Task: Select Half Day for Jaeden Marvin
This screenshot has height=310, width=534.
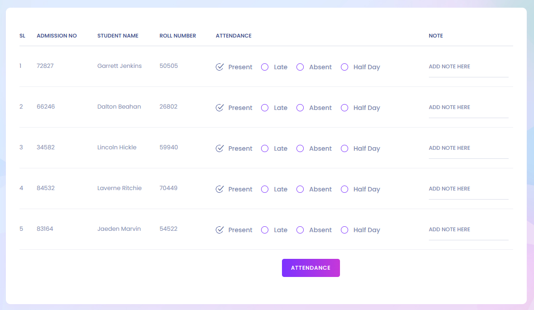Action: (x=345, y=230)
